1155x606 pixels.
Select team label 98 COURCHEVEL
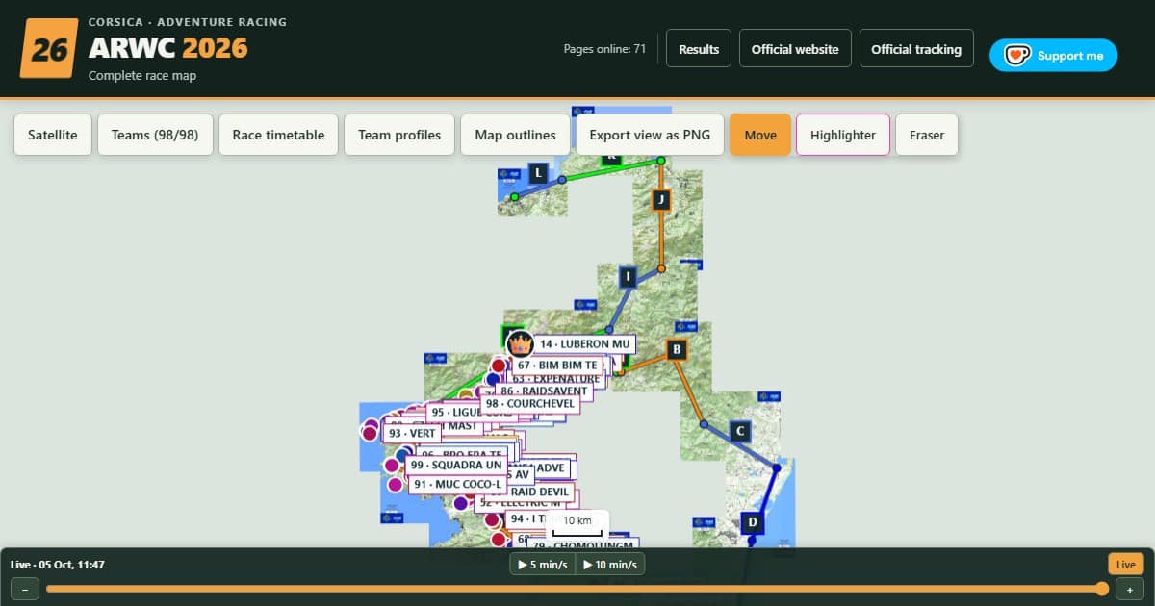(x=531, y=404)
